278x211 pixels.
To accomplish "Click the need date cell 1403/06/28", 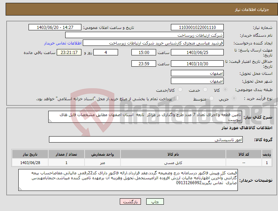I will (30, 163).
